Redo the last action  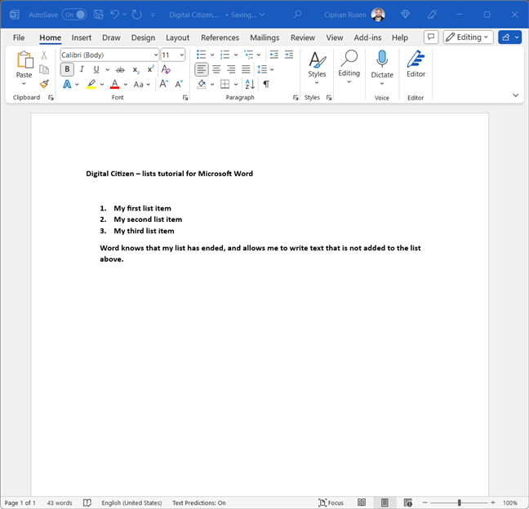click(x=136, y=15)
